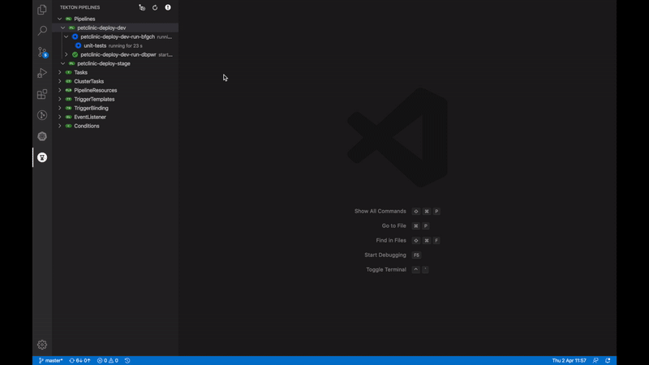Open the Manage gear at bottom of the activity bar

tap(42, 344)
